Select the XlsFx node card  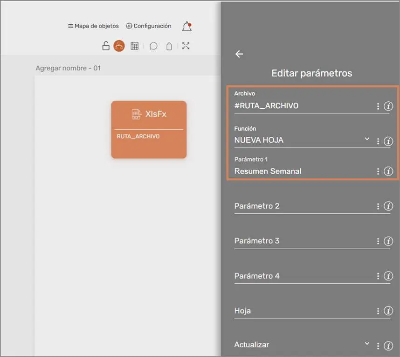(149, 129)
